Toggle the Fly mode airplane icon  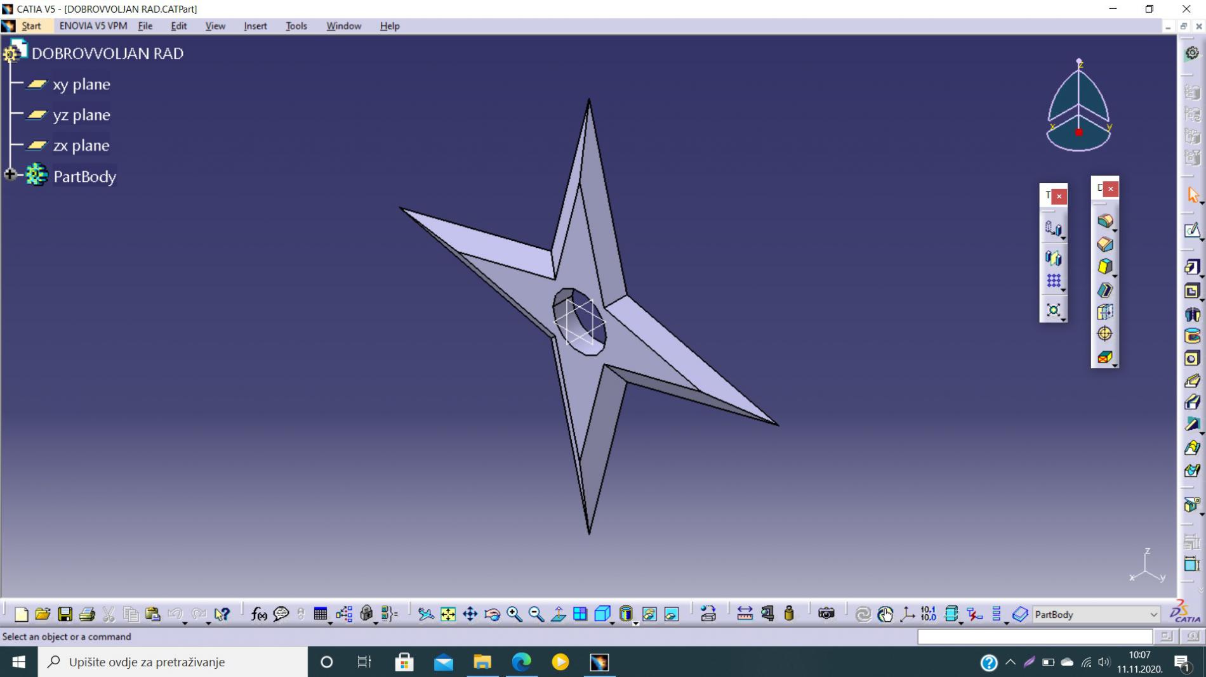click(425, 614)
